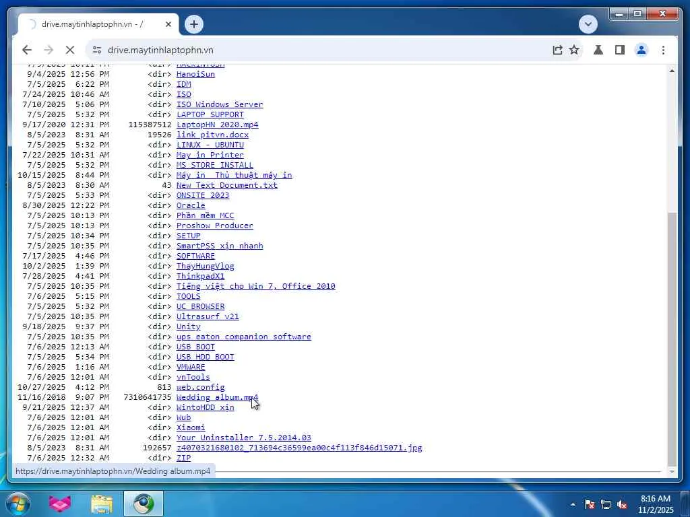This screenshot has width=690, height=517.
Task: Open link pitvn.docx file
Action: click(x=212, y=135)
